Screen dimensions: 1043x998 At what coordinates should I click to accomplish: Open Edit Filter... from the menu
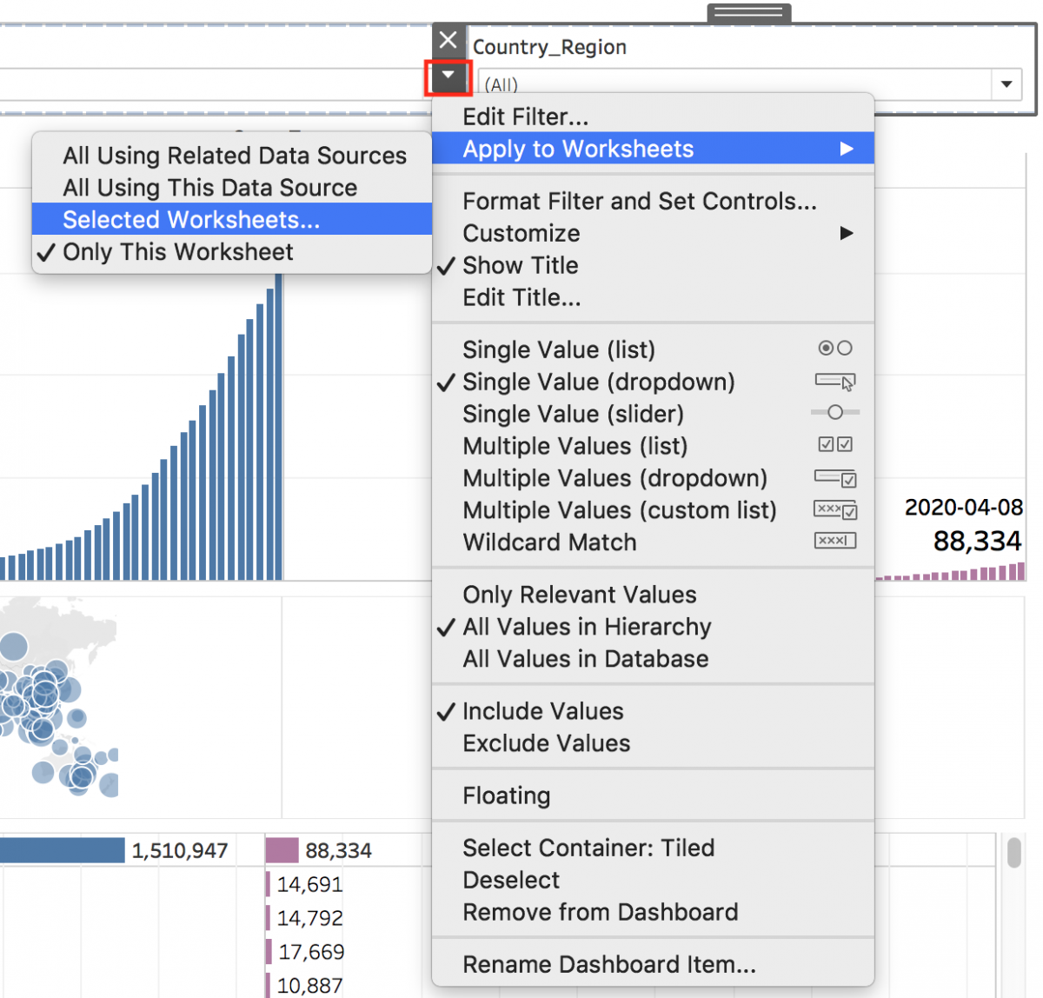pos(525,116)
